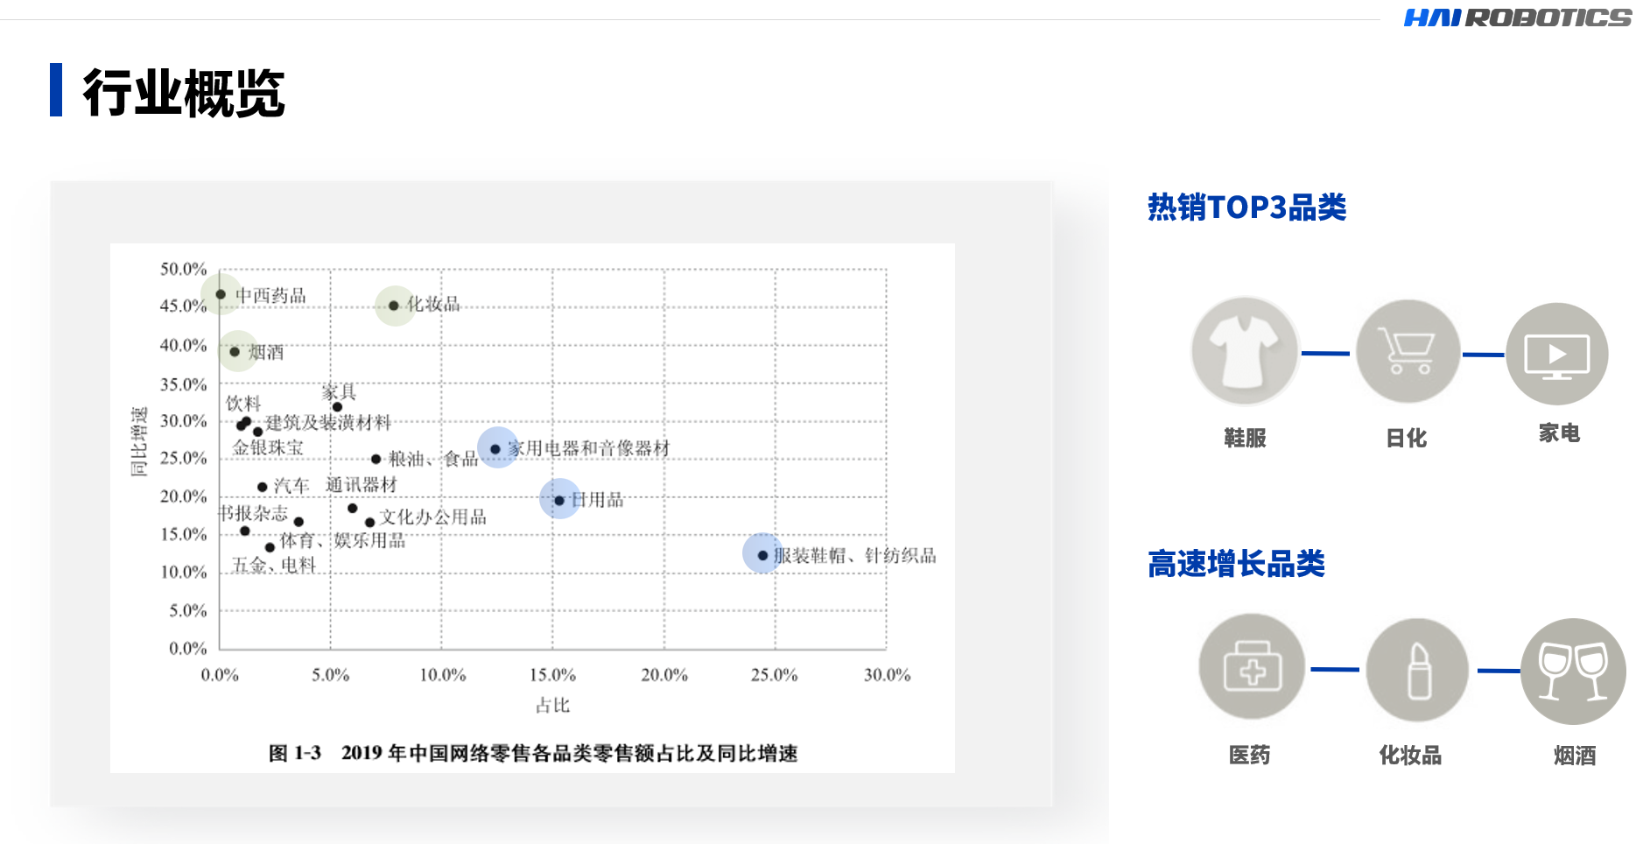The height and width of the screenshot is (844, 1650).
Task: Click the shopping cart icon for 日化
Action: (1405, 352)
